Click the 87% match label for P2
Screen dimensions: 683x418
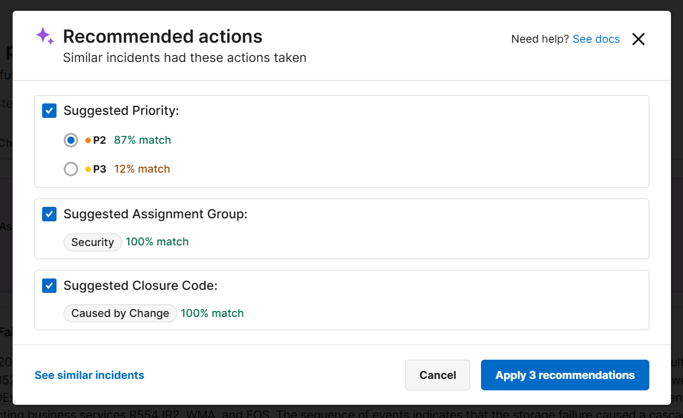[142, 140]
